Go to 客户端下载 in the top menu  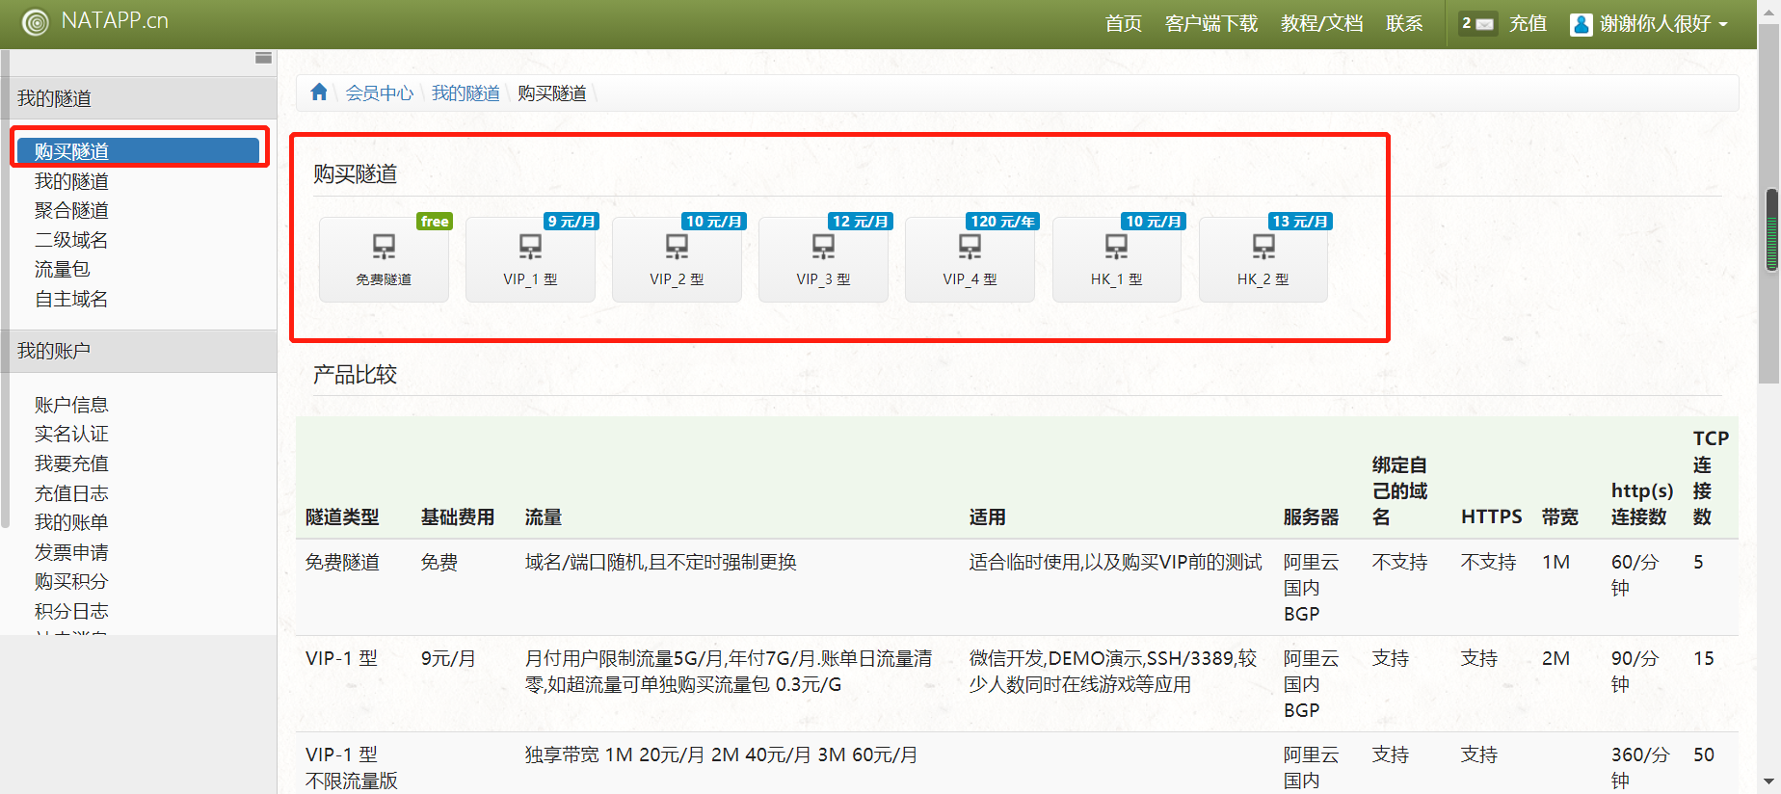point(1210,23)
